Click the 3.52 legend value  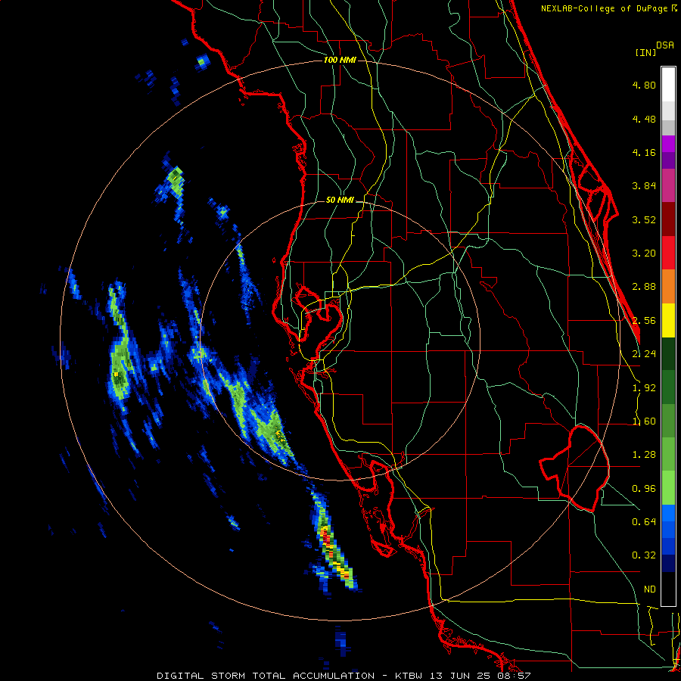pyautogui.click(x=644, y=219)
